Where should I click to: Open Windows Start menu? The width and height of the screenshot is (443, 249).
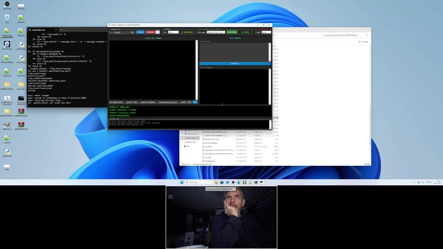point(182,182)
